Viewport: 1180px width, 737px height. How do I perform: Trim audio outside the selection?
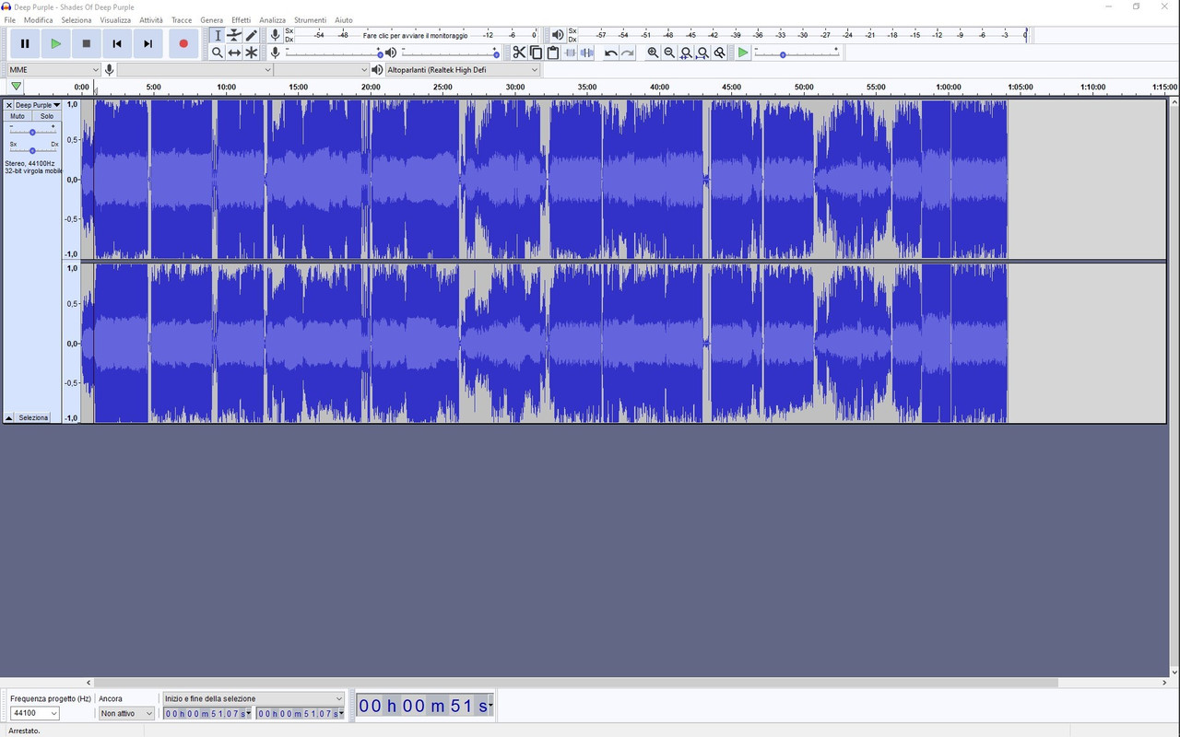[570, 53]
